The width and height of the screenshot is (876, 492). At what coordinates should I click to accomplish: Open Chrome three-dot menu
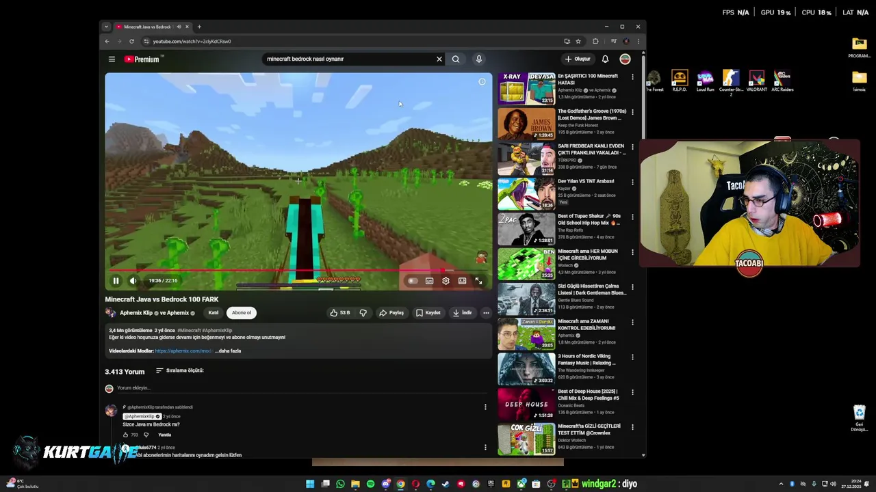[639, 41]
